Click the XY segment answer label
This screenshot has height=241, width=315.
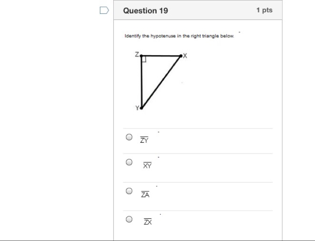(147, 165)
